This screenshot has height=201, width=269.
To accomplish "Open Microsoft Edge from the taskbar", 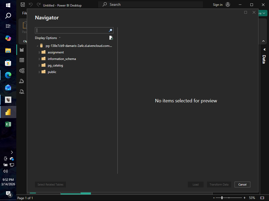I will click(8, 75).
